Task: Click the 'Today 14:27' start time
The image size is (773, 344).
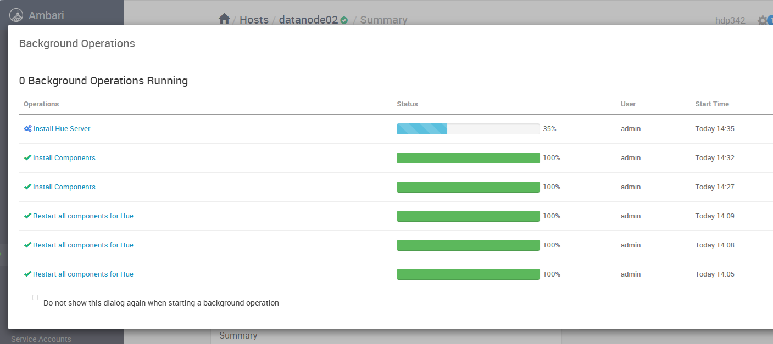Action: pyautogui.click(x=715, y=187)
